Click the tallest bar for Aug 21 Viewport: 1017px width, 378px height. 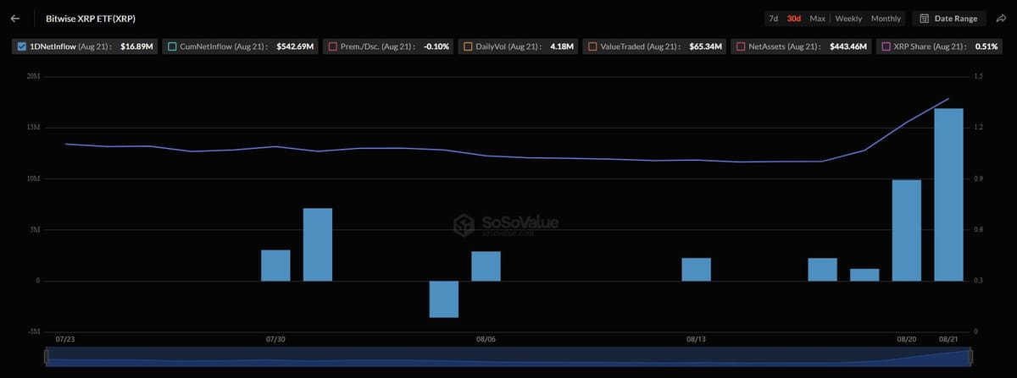coord(948,194)
